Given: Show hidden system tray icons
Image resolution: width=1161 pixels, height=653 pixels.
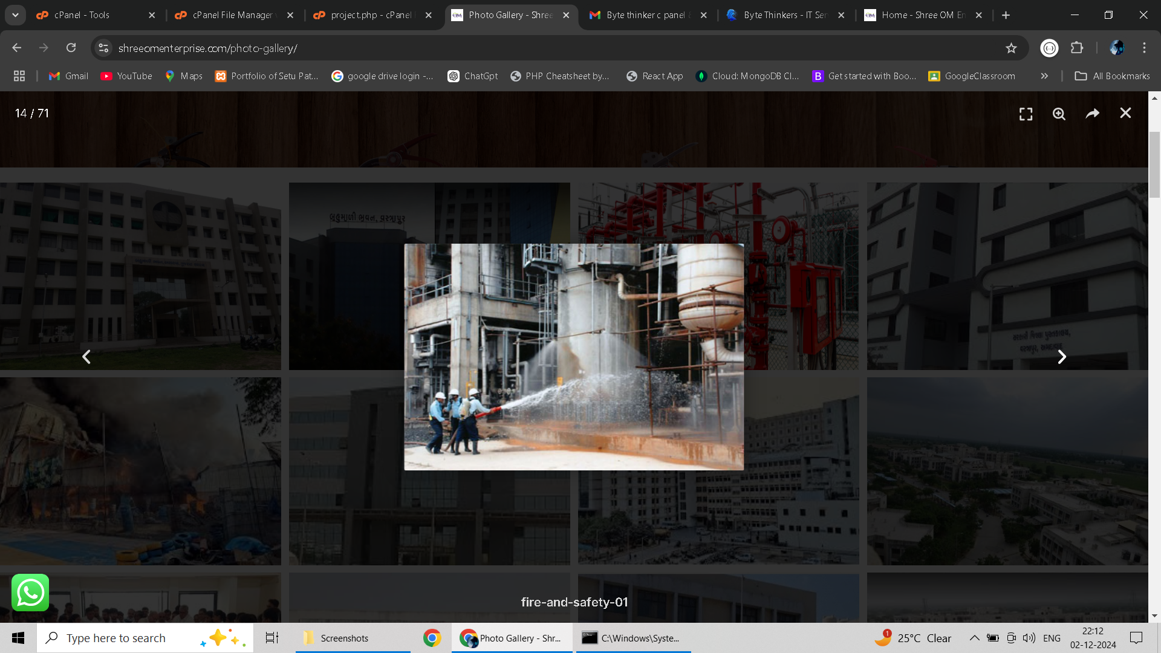Looking at the screenshot, I should coord(974,638).
